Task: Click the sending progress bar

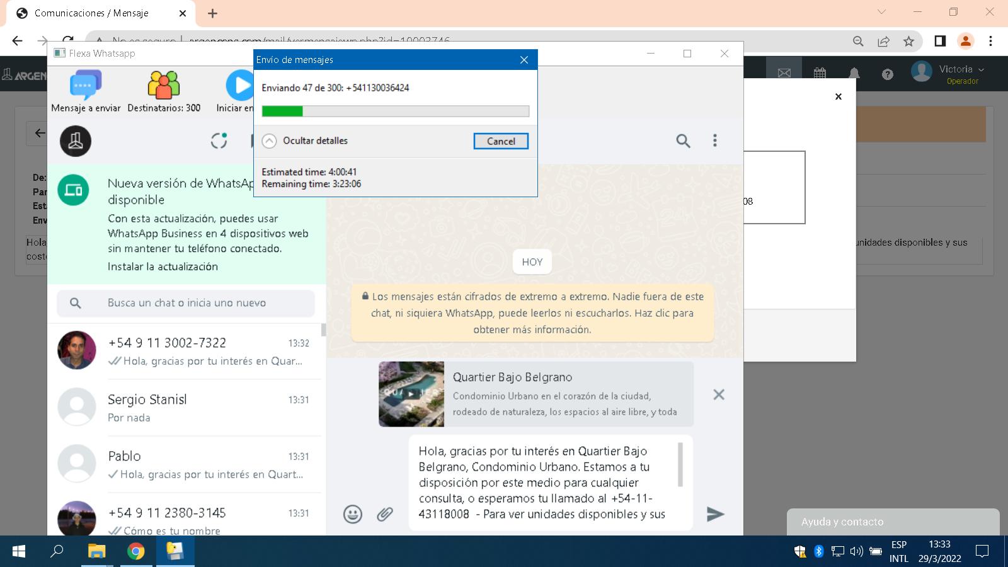Action: (396, 112)
